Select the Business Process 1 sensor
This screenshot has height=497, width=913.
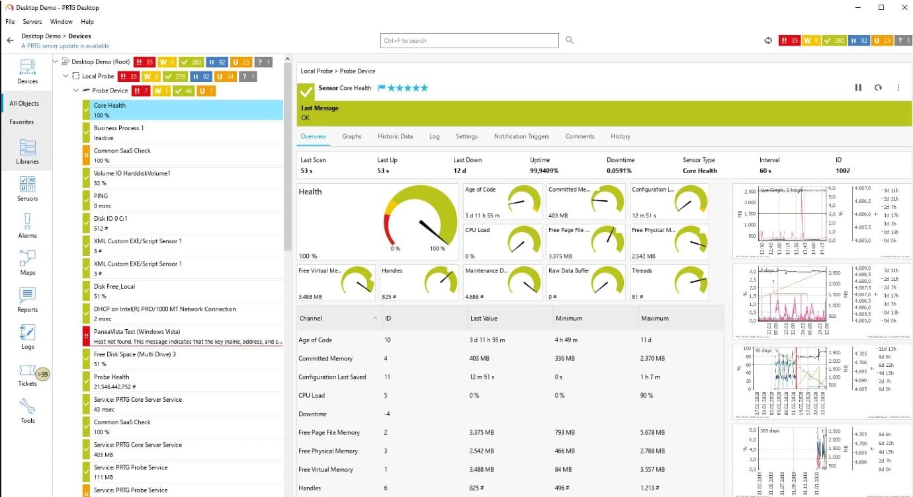pyautogui.click(x=183, y=133)
